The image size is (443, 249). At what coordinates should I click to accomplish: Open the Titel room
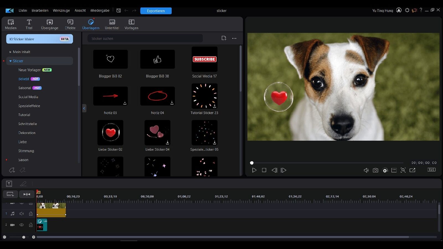[29, 24]
